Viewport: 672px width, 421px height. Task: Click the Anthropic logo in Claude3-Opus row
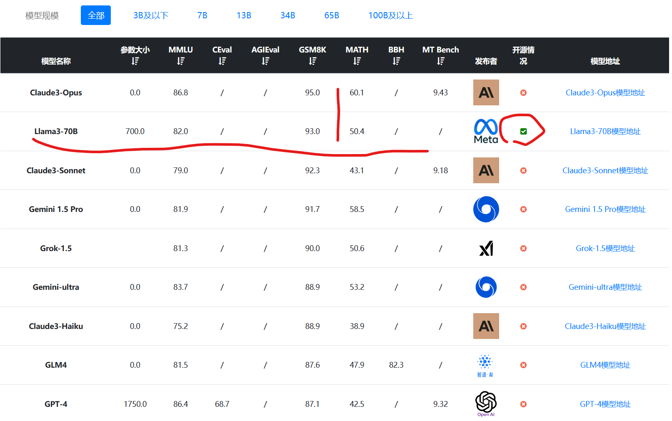[486, 92]
